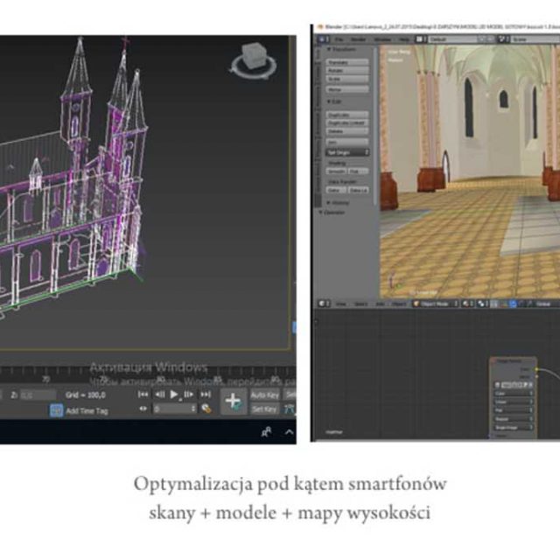560x560 pixels.
Task: Open the Color Space dropdown in the Image Texture node
Action: click(x=514, y=393)
